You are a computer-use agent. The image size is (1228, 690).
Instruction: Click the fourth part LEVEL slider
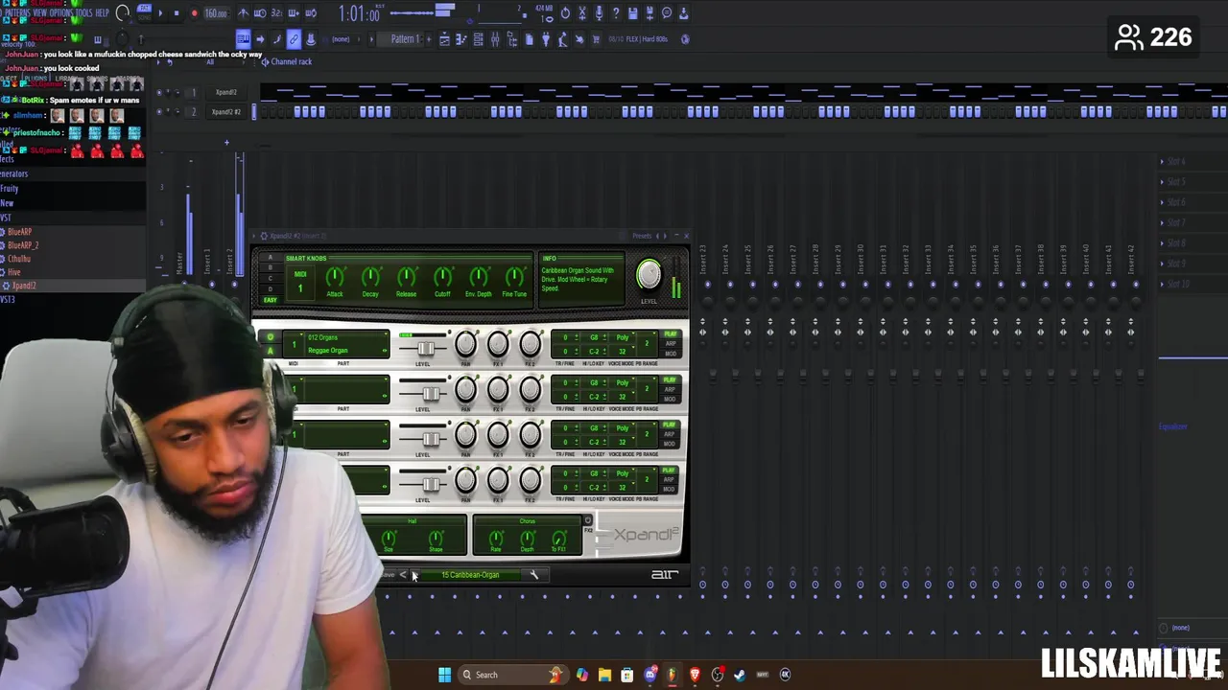pos(430,485)
